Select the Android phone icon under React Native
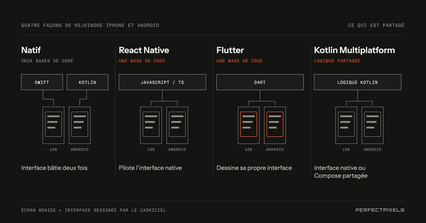The image size is (426, 223). tap(177, 125)
